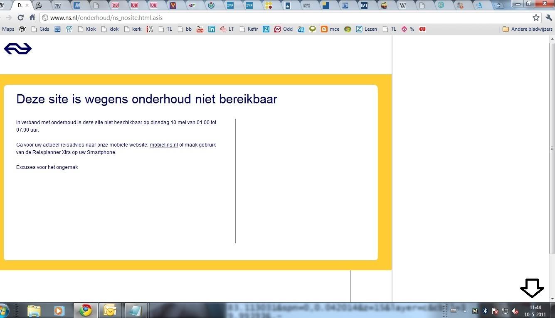Click the muted volume tray icon

point(515,311)
